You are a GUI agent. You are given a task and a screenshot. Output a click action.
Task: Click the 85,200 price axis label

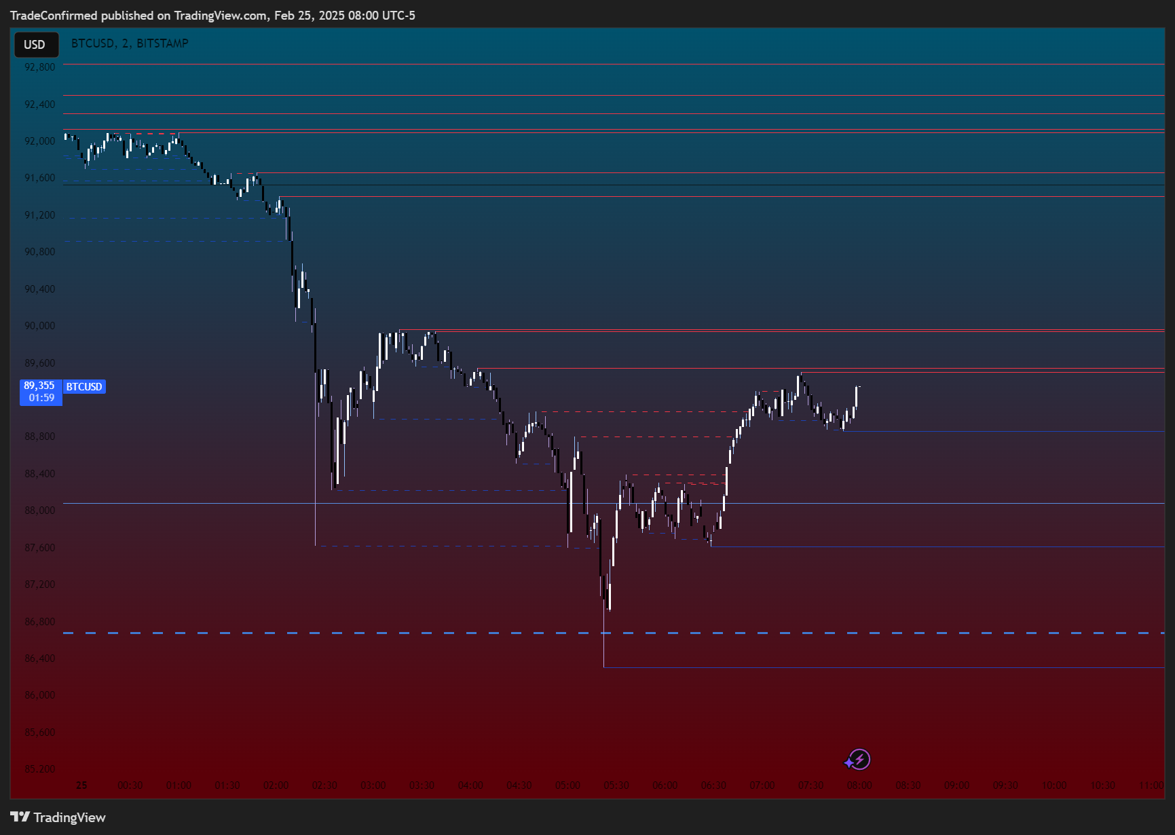[x=39, y=769]
